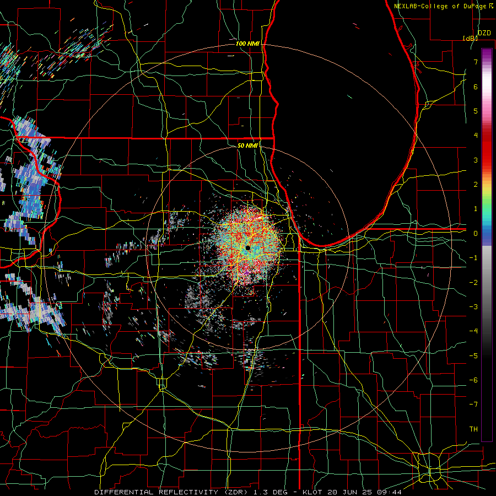The width and height of the screenshot is (496, 496).
Task: Click the scale value "-2" label
Action: 473,282
